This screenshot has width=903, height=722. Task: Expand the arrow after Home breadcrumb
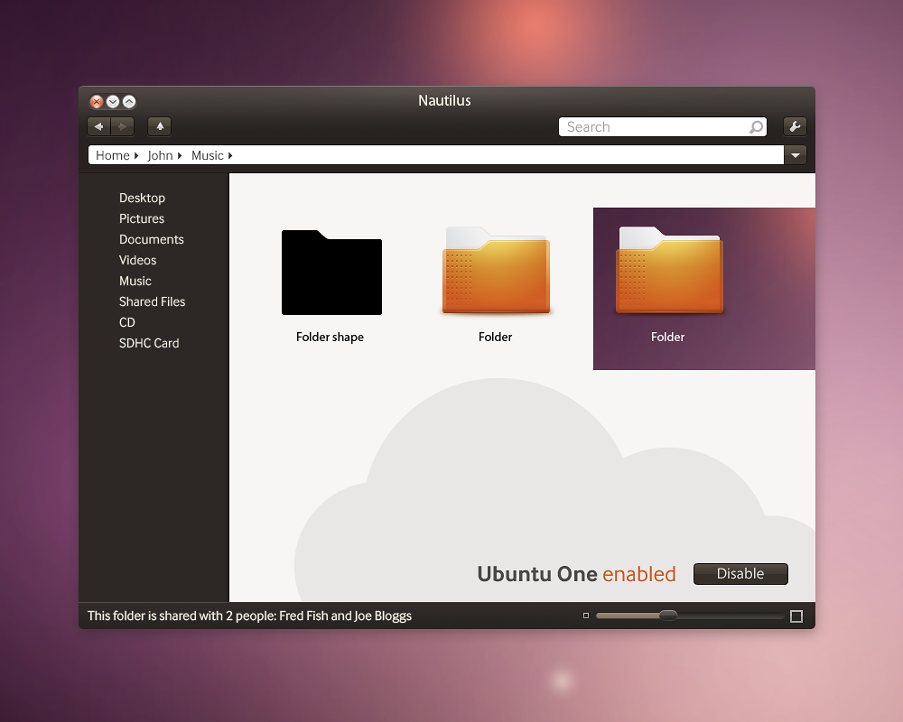click(136, 155)
